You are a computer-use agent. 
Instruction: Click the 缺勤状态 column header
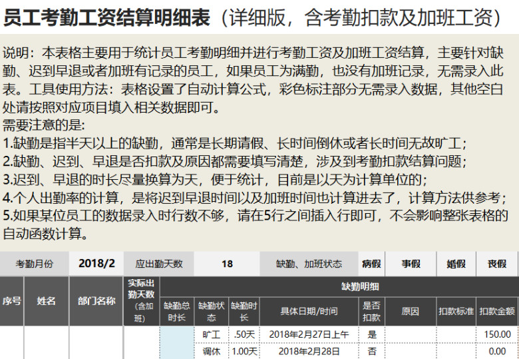[211, 311]
